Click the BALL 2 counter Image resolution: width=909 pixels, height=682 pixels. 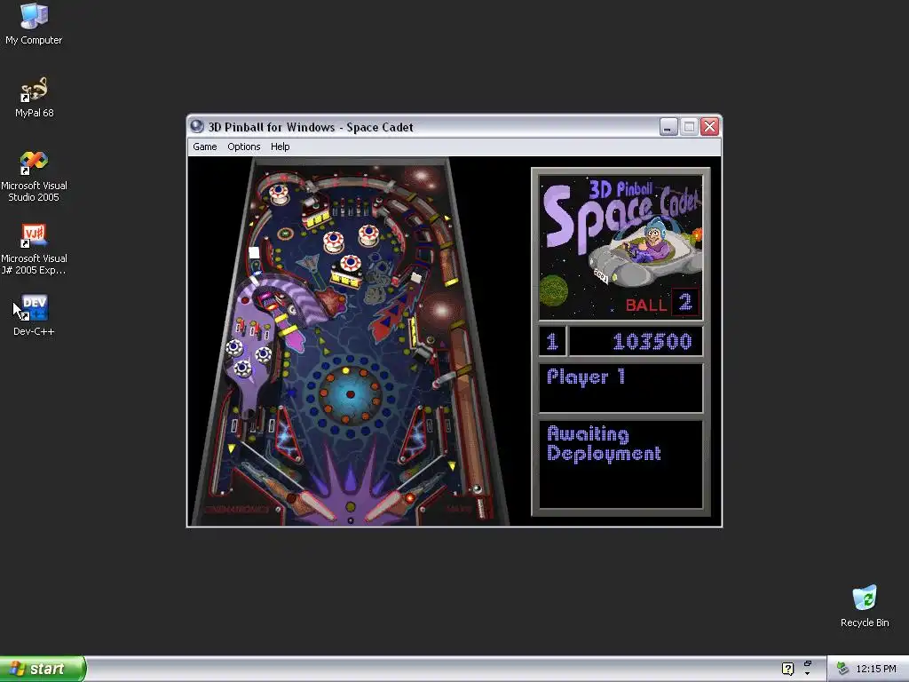pos(662,304)
